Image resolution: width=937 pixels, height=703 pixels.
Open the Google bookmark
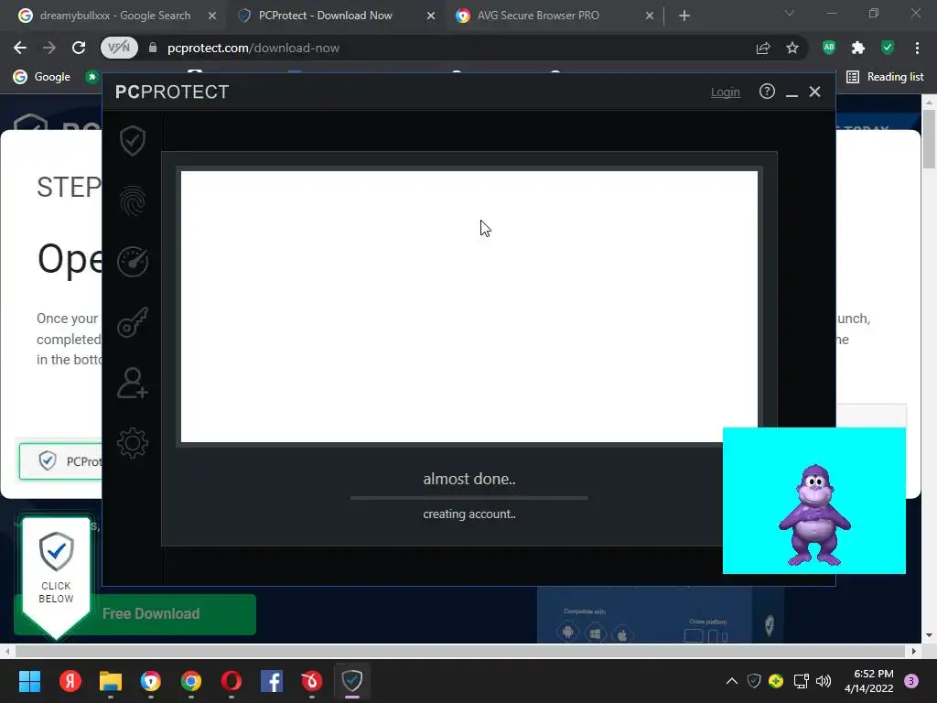tap(42, 77)
